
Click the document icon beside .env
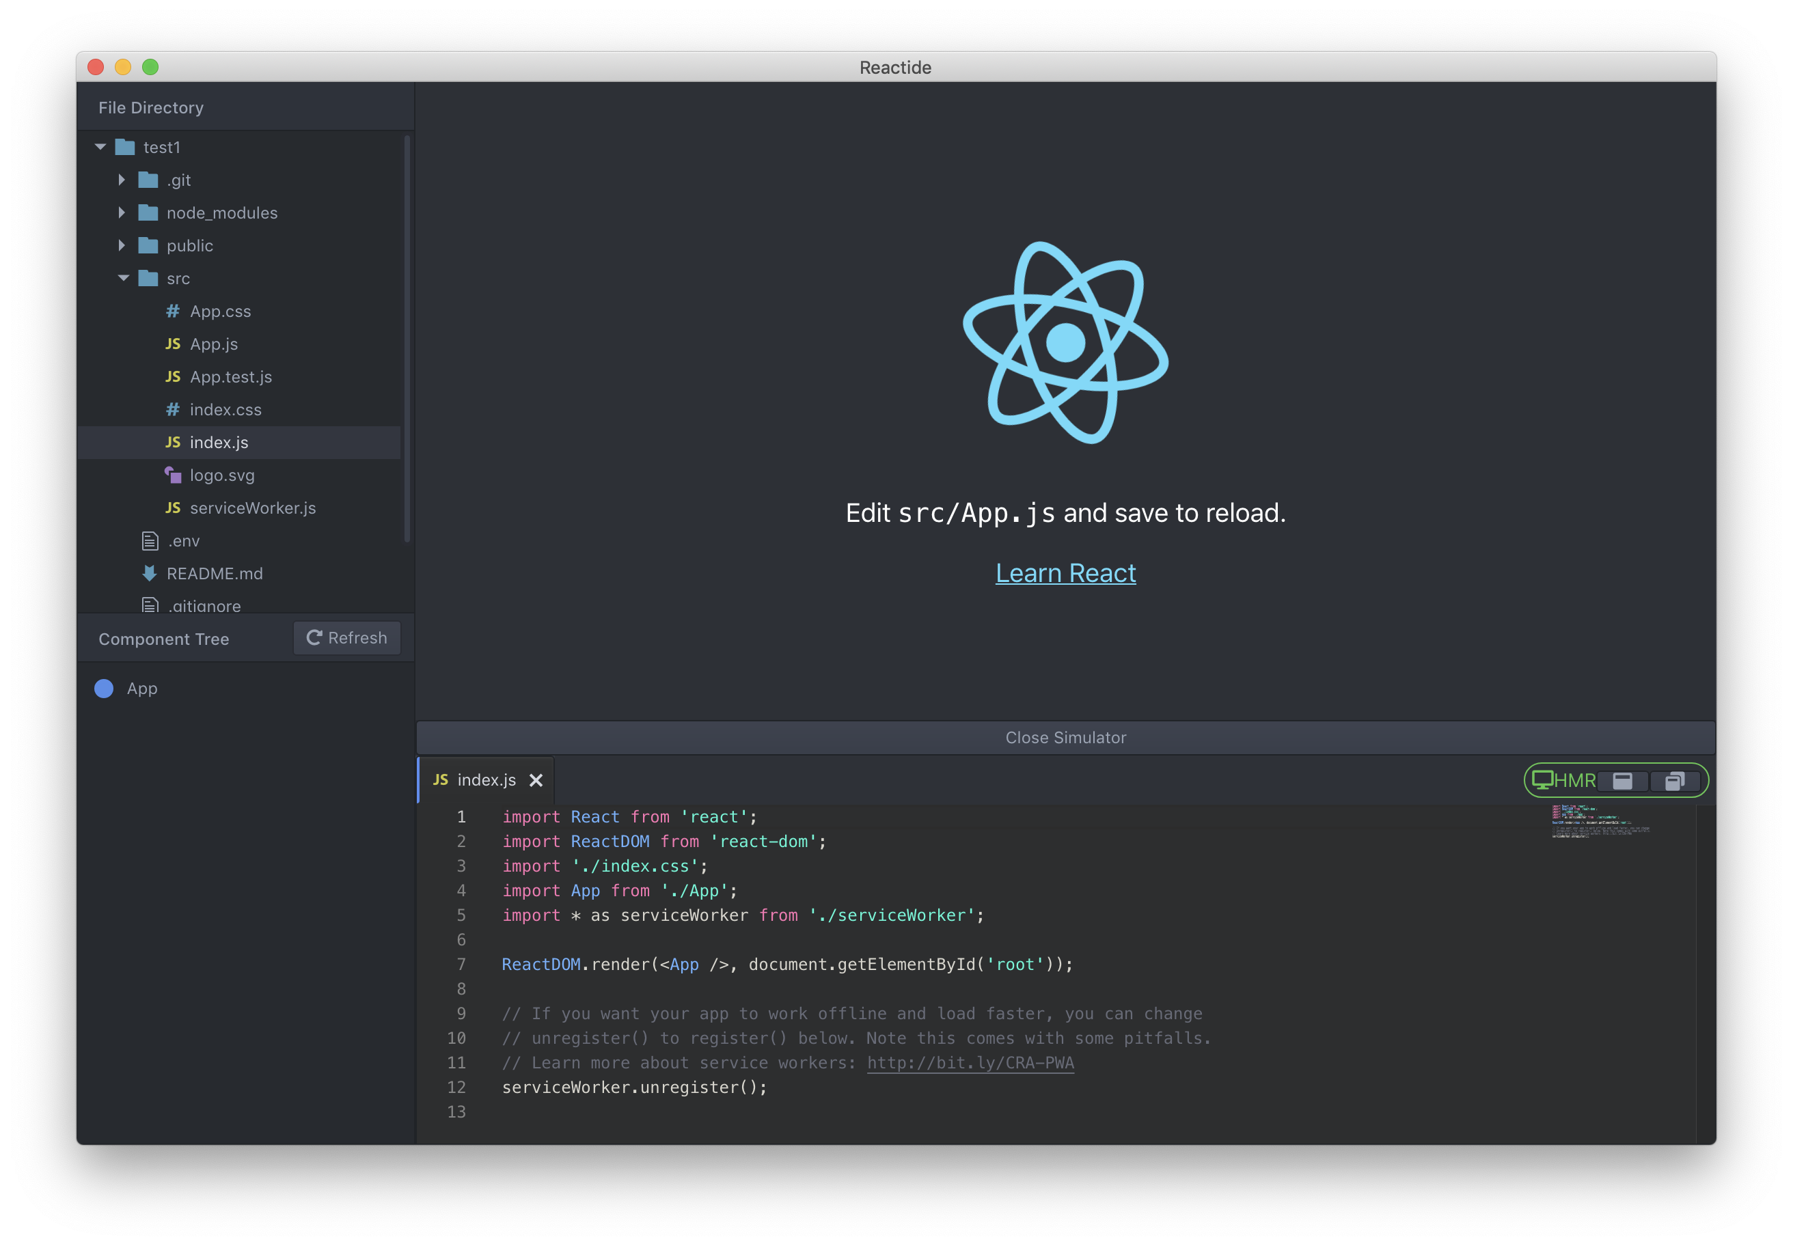(x=149, y=540)
